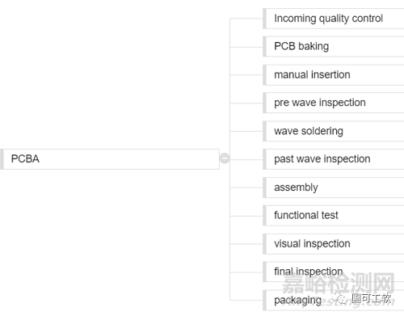Click the gray handle of PCB baking box
Screen dimensions: 404x316
(264, 47)
